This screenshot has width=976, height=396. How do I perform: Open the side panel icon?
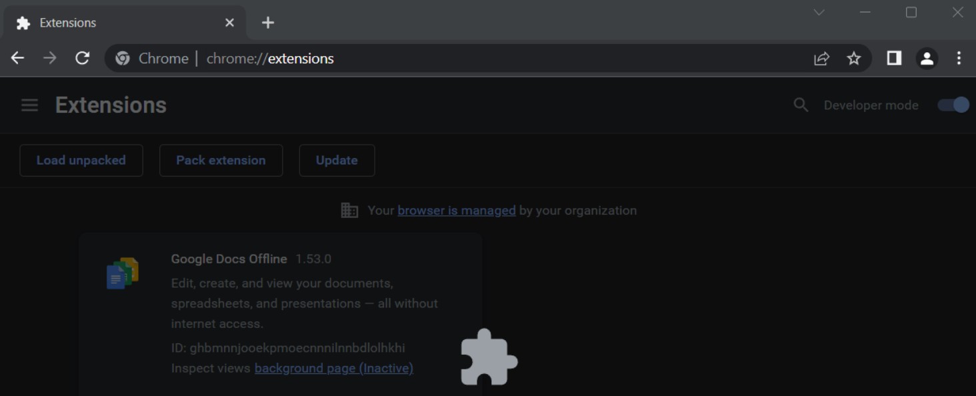pos(894,59)
